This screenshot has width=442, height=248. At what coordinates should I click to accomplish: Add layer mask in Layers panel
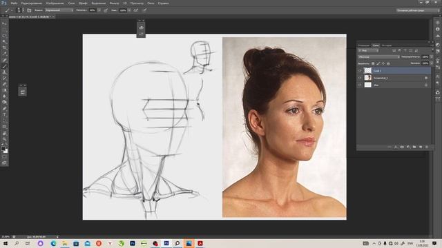(x=402, y=147)
